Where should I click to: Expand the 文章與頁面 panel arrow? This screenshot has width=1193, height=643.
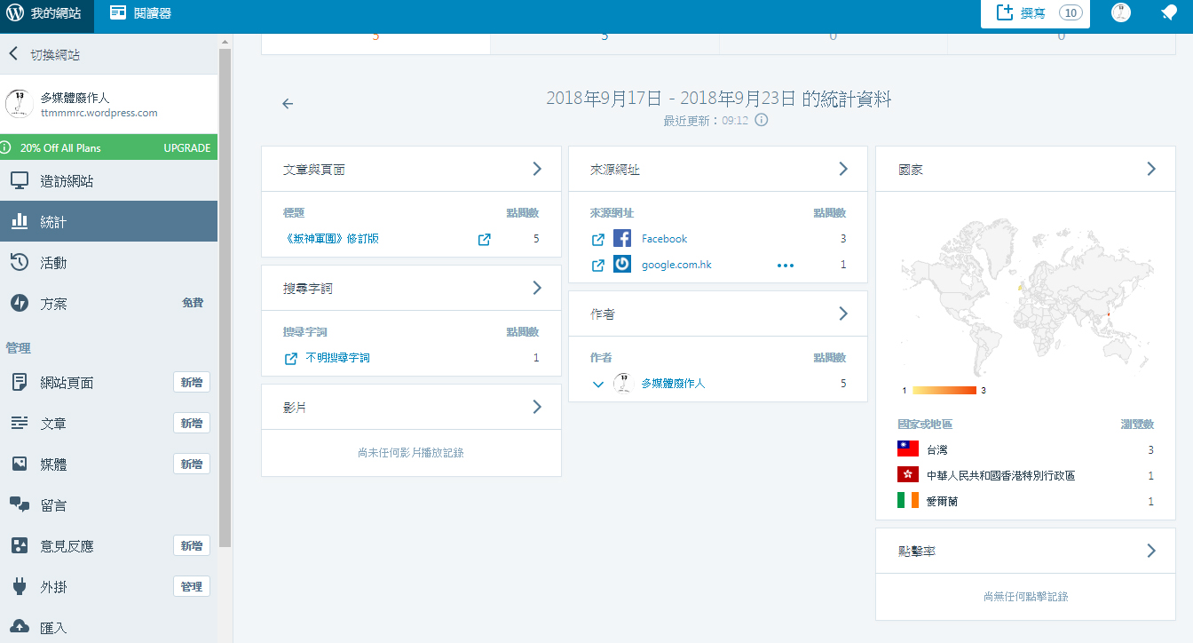(x=536, y=169)
